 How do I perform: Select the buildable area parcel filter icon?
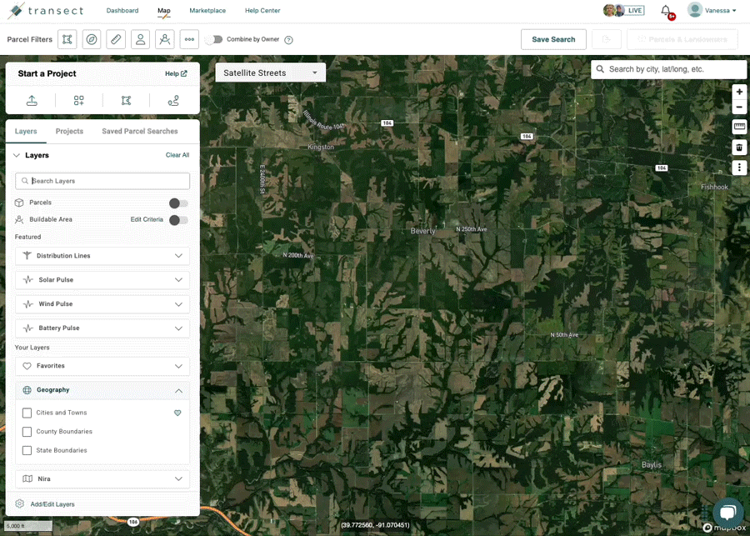pyautogui.click(x=164, y=39)
